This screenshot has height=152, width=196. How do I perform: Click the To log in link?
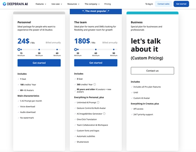click(149, 4)
